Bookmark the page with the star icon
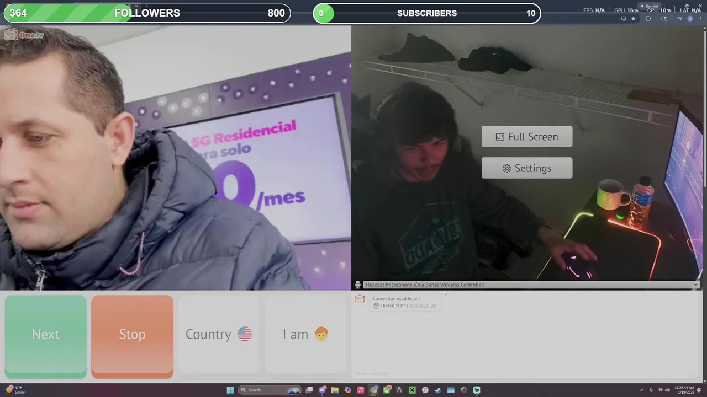707x397 pixels. pyautogui.click(x=634, y=19)
